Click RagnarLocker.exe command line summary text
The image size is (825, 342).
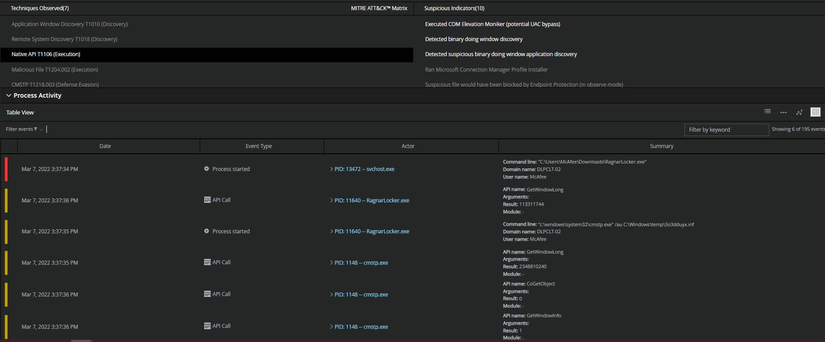pyautogui.click(x=574, y=162)
